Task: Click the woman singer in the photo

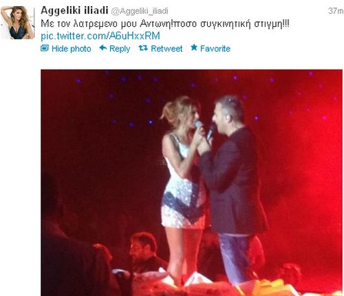Action: pos(182,184)
